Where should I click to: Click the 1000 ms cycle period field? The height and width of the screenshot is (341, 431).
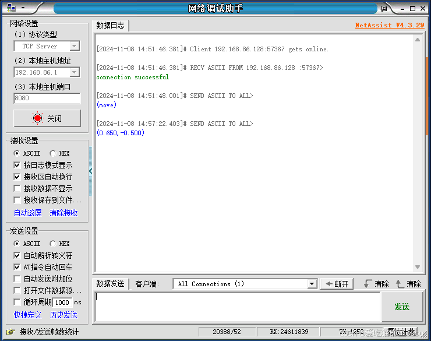pos(62,303)
